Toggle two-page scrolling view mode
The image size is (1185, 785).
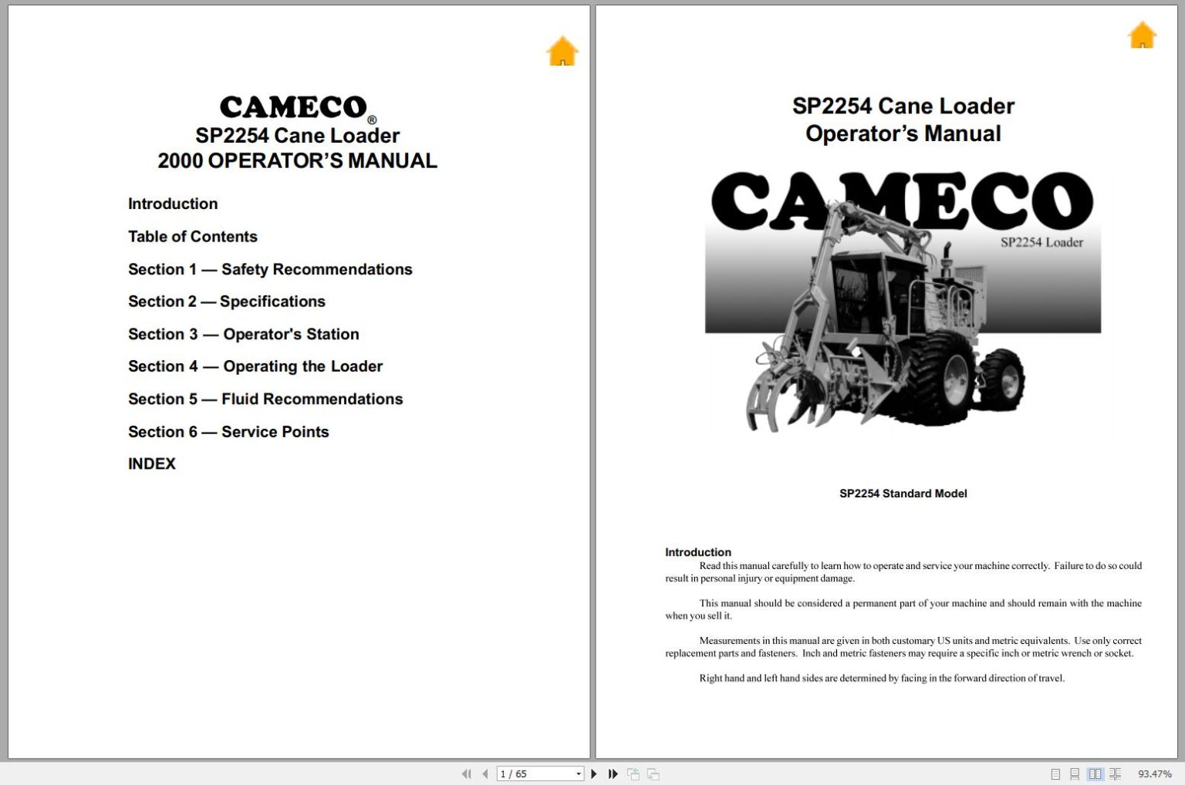click(x=1116, y=773)
